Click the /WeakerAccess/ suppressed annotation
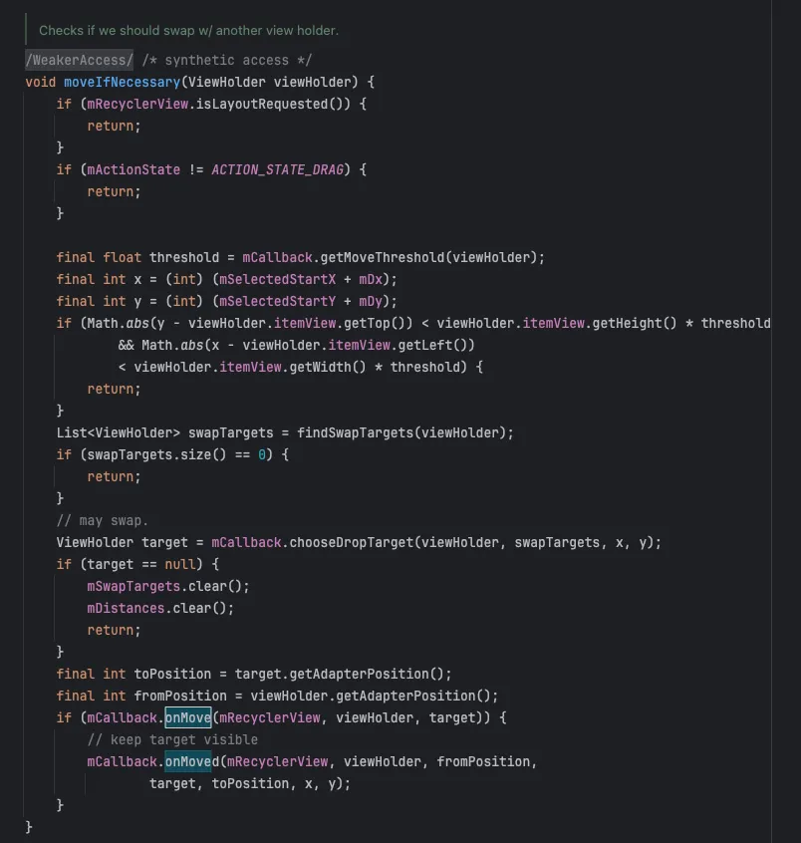 [79, 60]
